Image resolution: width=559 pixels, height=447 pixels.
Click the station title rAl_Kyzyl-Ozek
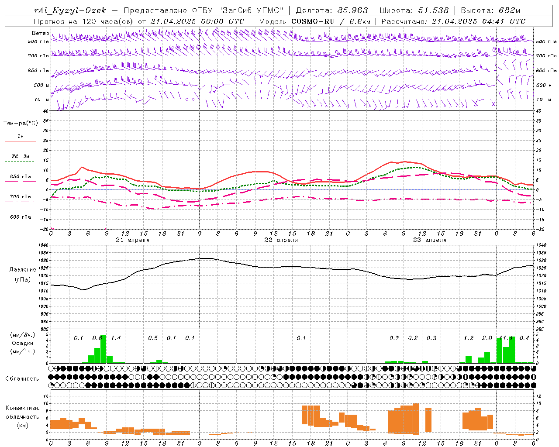(x=71, y=10)
